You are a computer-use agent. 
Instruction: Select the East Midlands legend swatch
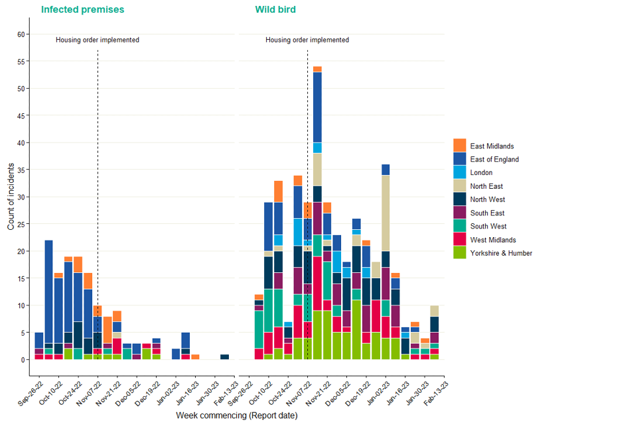click(459, 146)
